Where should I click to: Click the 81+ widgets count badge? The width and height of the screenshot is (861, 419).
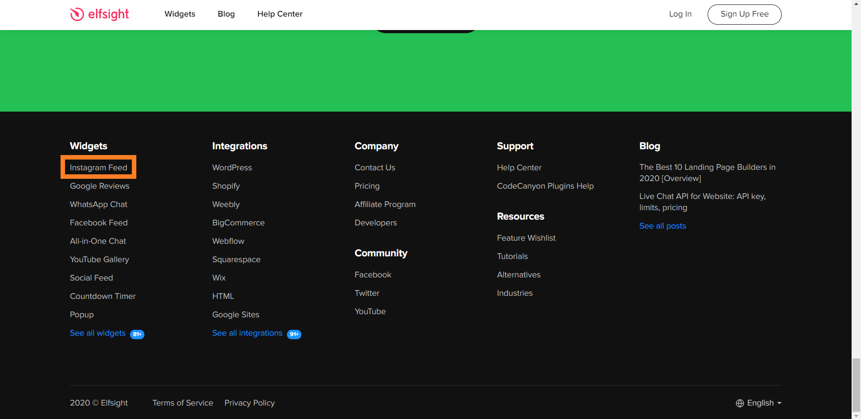tap(137, 334)
